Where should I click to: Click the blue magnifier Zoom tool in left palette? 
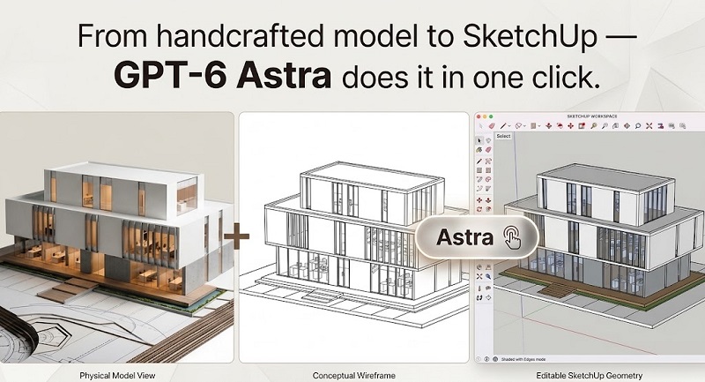coord(488,276)
